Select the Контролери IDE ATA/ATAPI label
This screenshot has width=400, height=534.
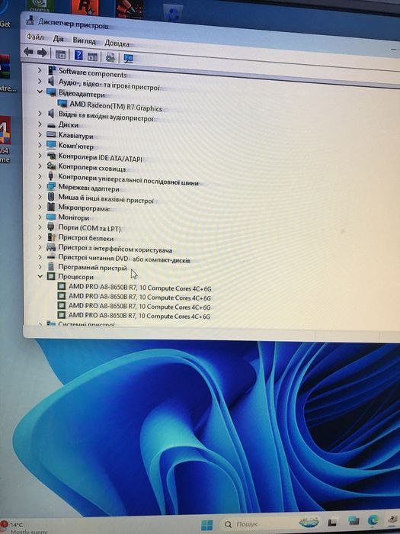point(100,158)
